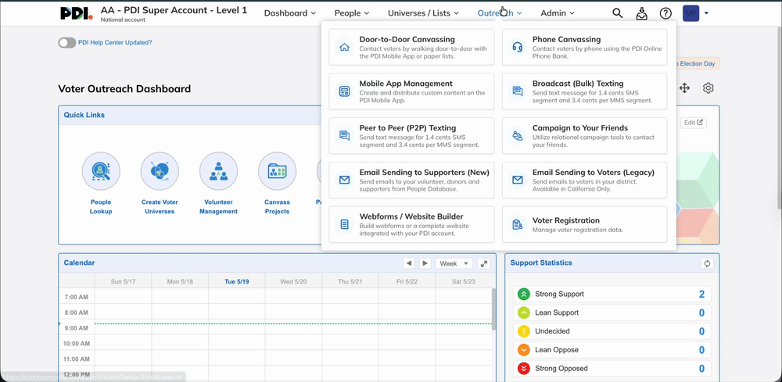
Task: Click the Peer to Peer Texting chat icon
Action: (344, 136)
